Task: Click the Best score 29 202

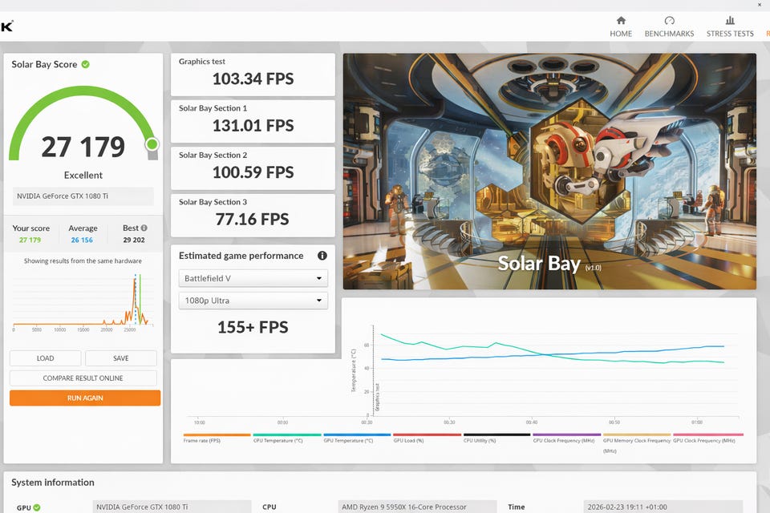Action: coord(134,240)
